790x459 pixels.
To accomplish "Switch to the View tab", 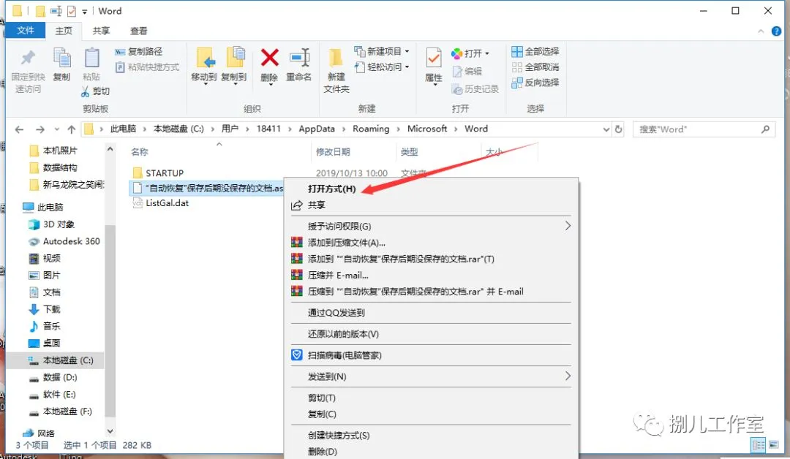I will coord(138,31).
